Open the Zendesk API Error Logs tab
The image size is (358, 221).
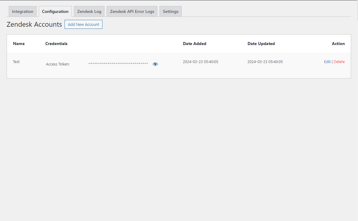[132, 11]
